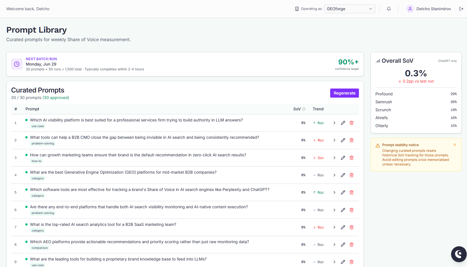The width and height of the screenshot is (467, 267).
Task: Delete prompt 5 about Share of Voice tracking
Action: 352,192
